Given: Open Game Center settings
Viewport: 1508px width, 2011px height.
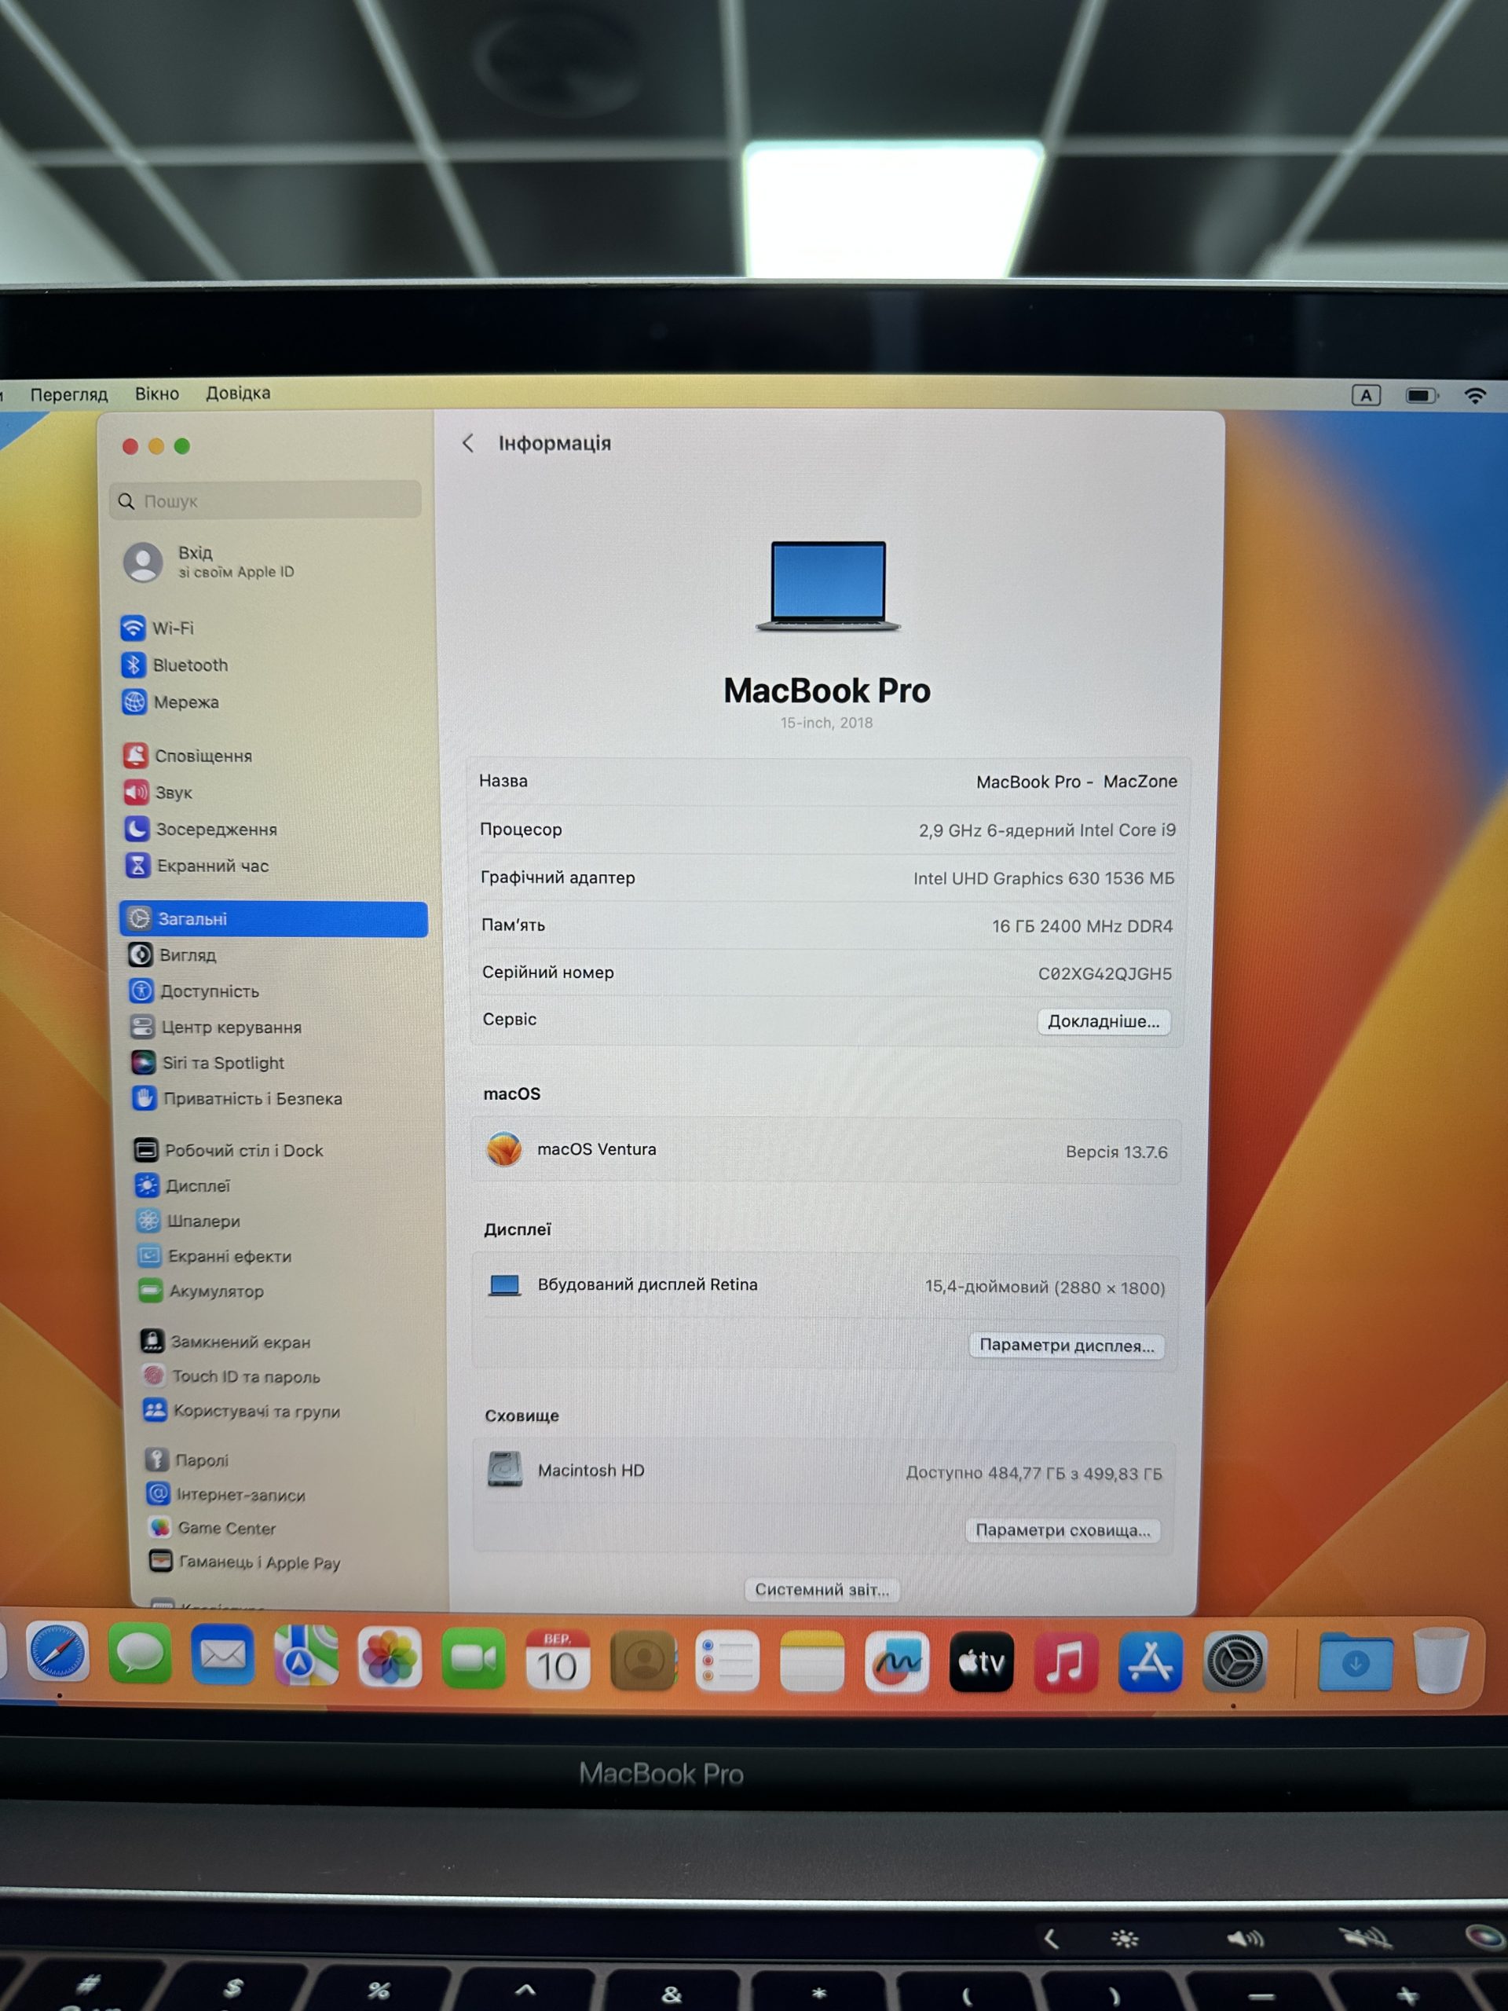Looking at the screenshot, I should tap(213, 1528).
